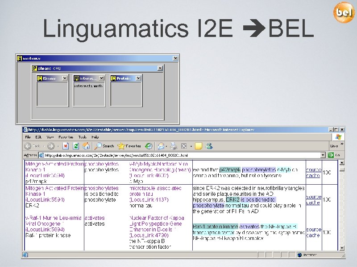The image size is (357, 267).
Task: Close the interacts box
Action: point(102,78)
